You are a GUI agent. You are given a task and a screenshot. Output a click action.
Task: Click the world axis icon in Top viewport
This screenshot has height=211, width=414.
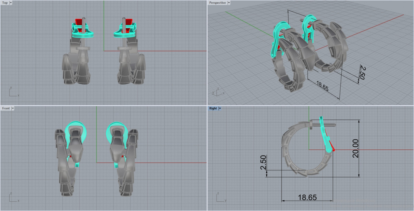pyautogui.click(x=13, y=92)
